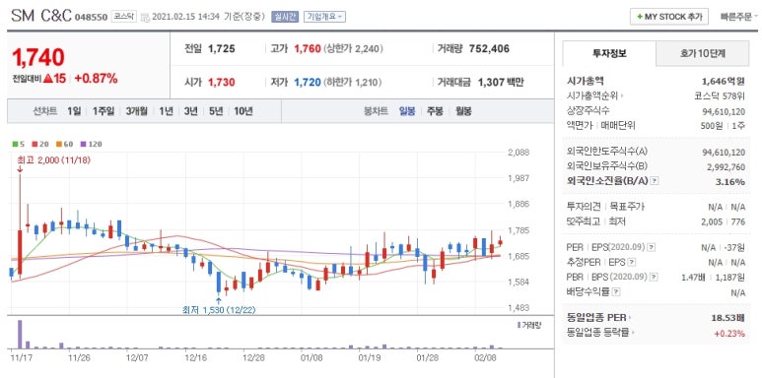Add stock via MY STOCK 추가 button
Viewport: 762px width, 378px height.
669,17
